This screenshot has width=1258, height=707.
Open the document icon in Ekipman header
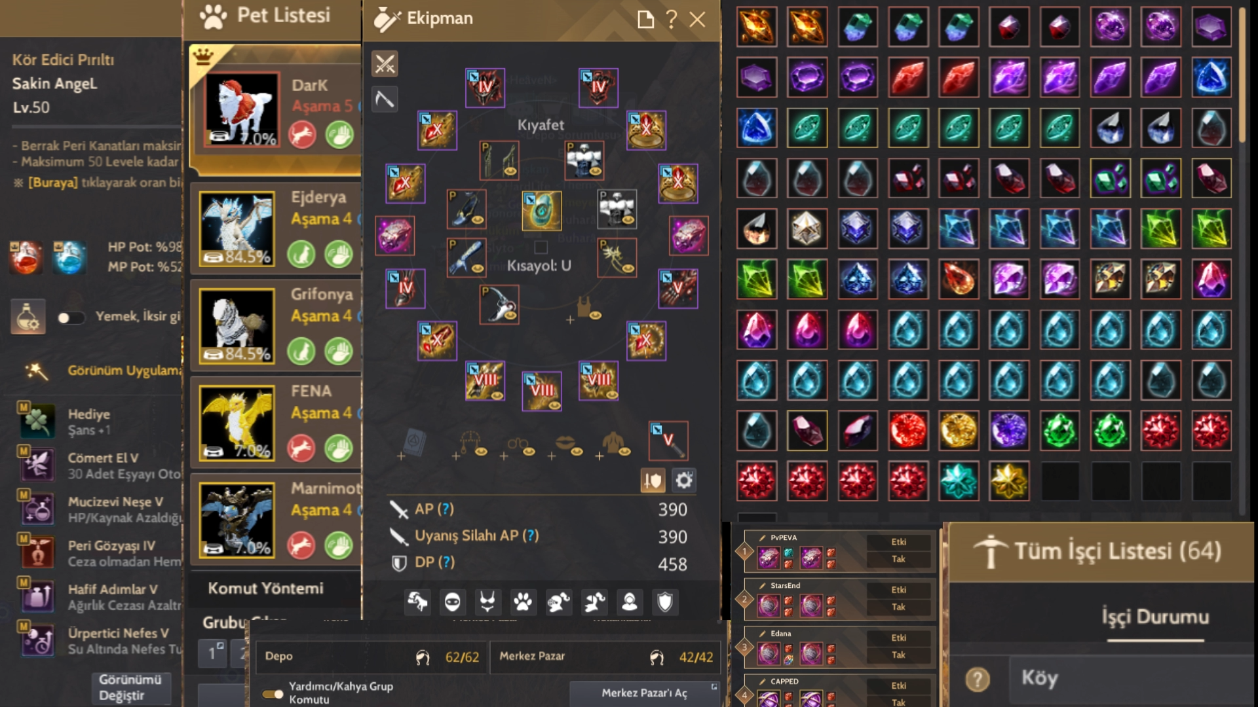[x=645, y=19]
